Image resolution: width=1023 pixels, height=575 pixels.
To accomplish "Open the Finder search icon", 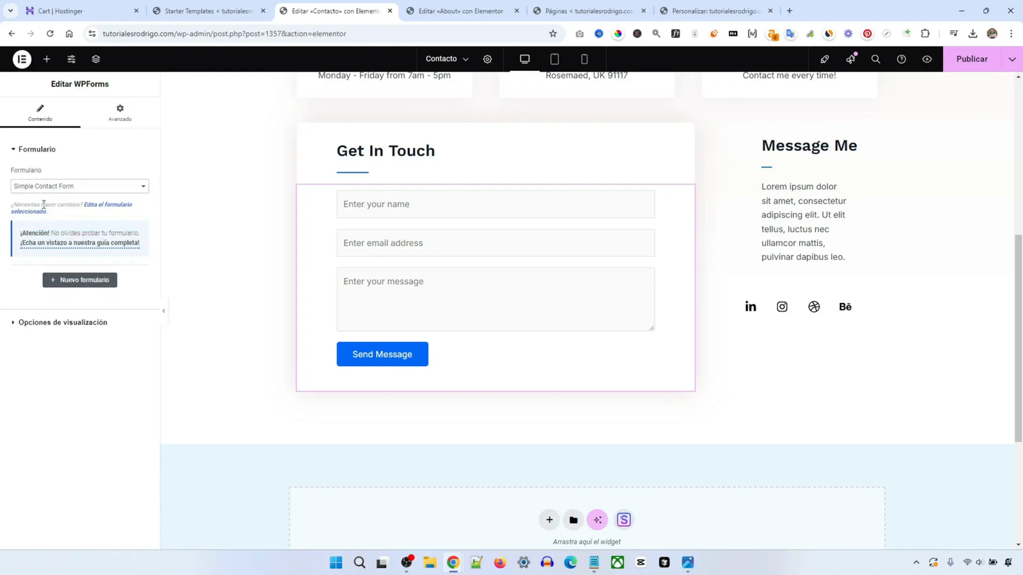I will pos(875,59).
